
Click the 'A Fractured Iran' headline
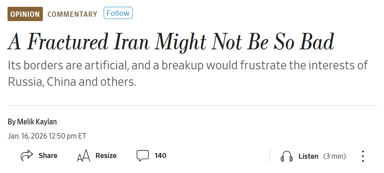pyautogui.click(x=171, y=43)
